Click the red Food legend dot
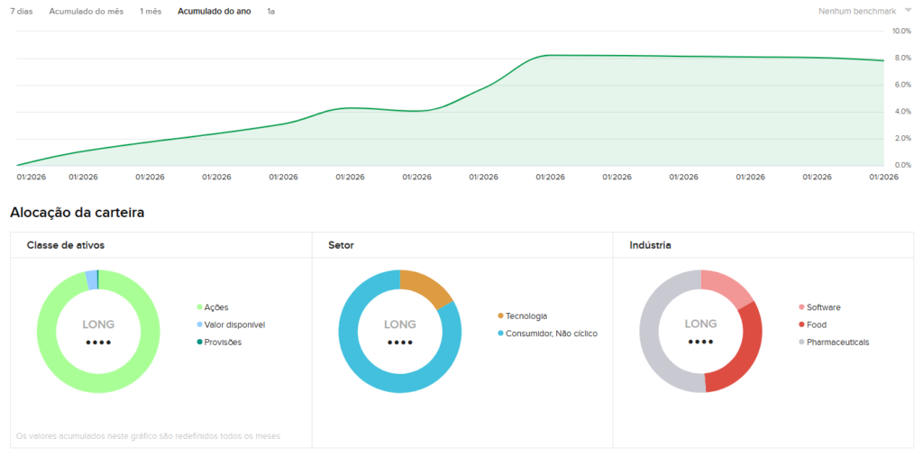The width and height of the screenshot is (923, 457). (x=801, y=324)
